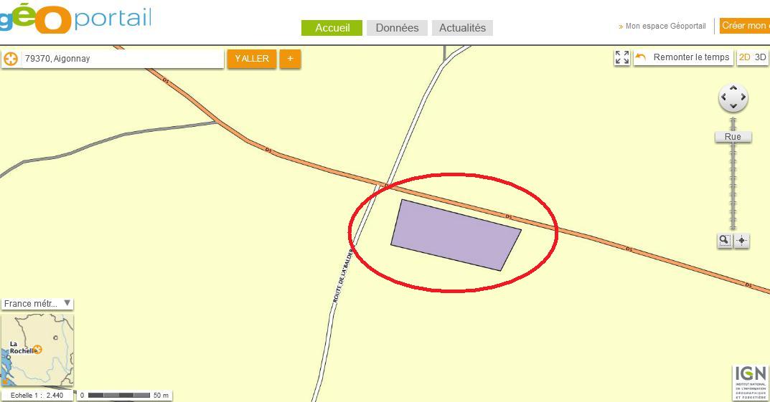The height and width of the screenshot is (402, 770).
Task: Select the center crosshair tool
Action: [x=741, y=240]
